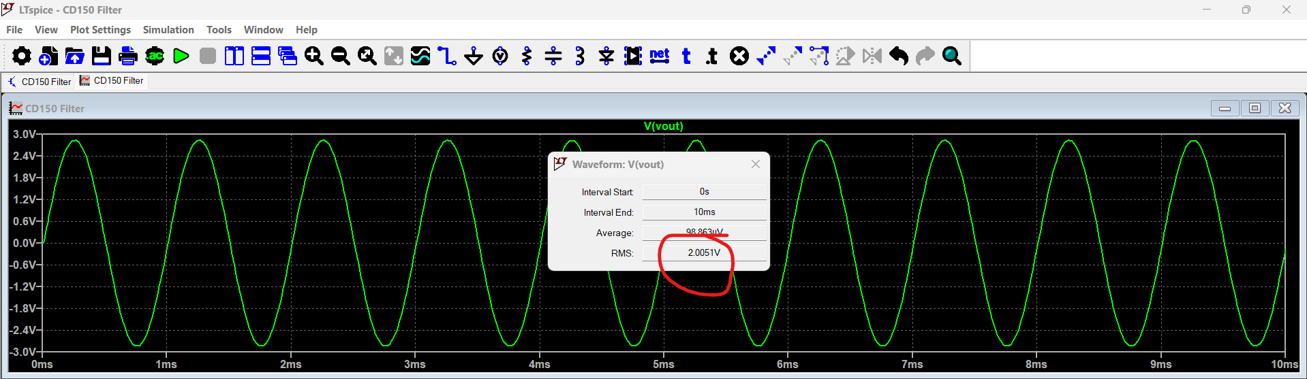The image size is (1307, 379).
Task: Open the Help menu
Action: 307,30
